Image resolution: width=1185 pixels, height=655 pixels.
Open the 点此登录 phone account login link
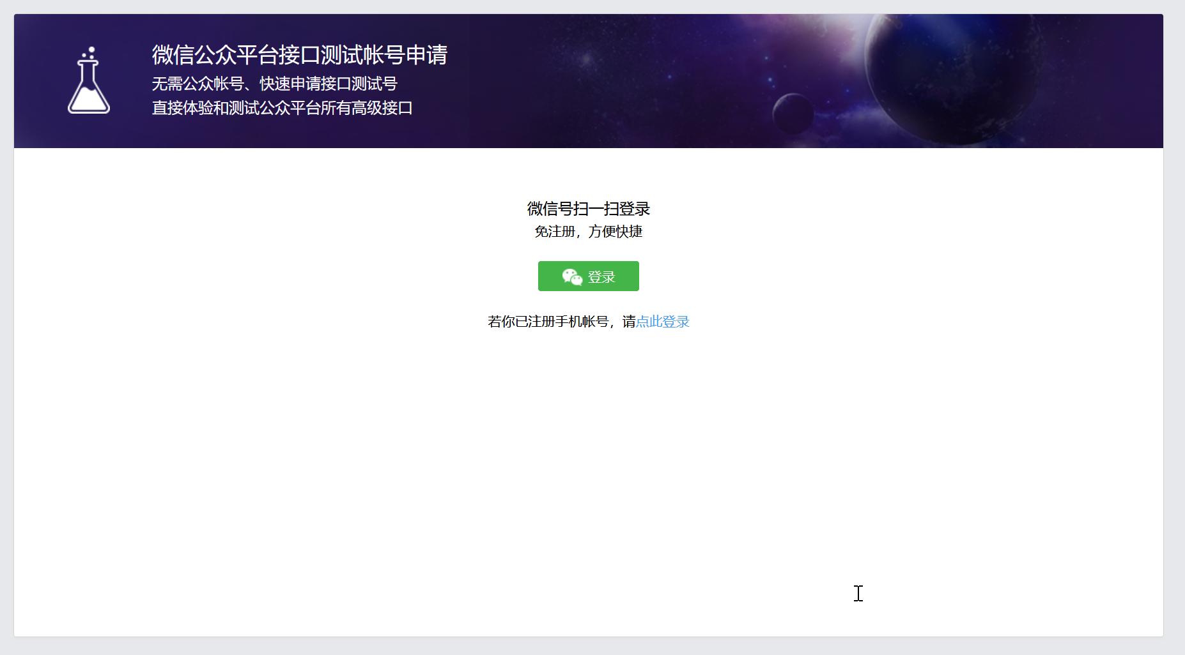coord(663,322)
